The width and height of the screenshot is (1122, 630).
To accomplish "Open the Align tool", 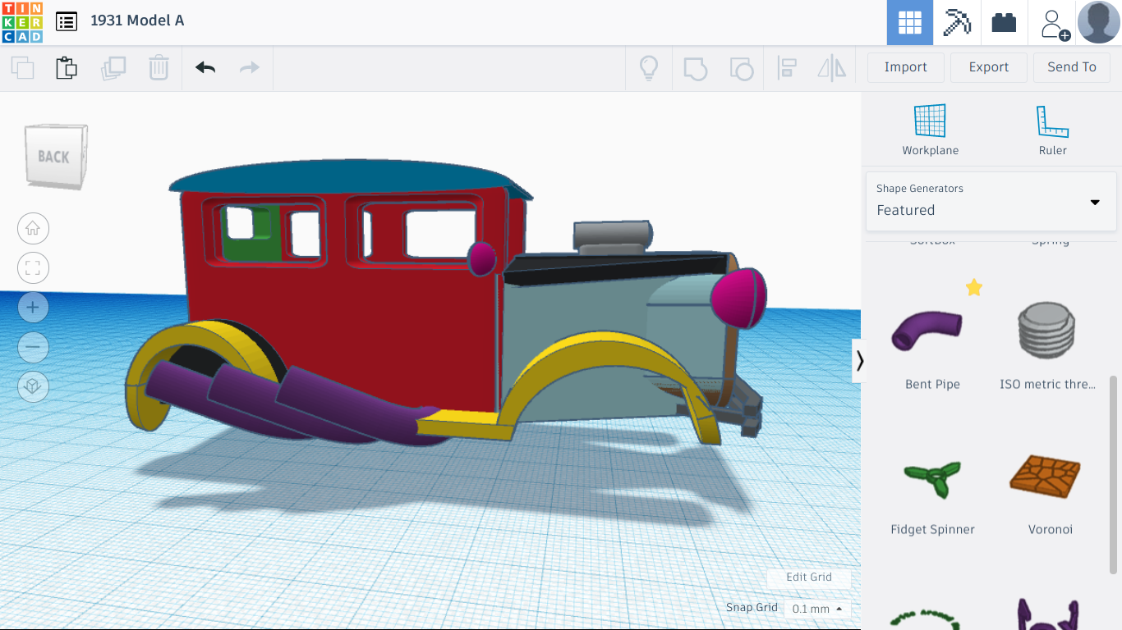I will click(x=787, y=69).
